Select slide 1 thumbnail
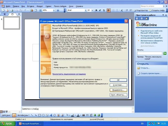 pos(12,23)
